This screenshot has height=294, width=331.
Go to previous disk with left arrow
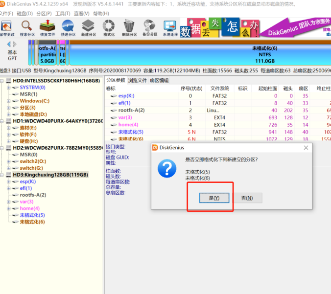coord(9,45)
